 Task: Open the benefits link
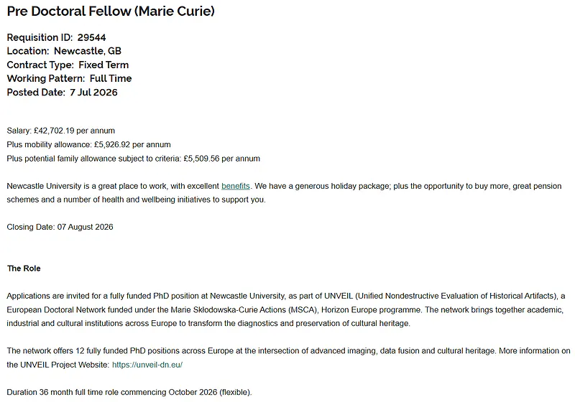click(x=236, y=186)
